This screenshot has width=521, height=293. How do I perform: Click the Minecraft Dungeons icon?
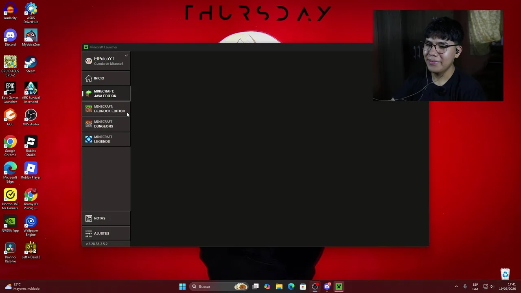(x=89, y=124)
